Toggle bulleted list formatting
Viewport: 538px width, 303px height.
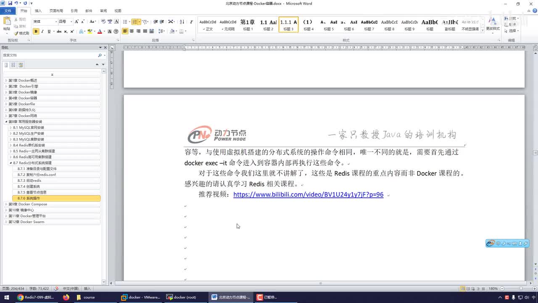point(125,21)
